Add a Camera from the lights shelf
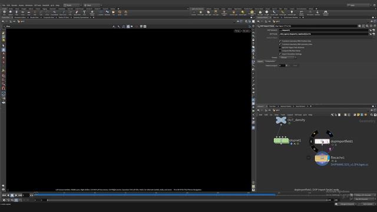Viewport: 377px width, 212px height. 194,13
